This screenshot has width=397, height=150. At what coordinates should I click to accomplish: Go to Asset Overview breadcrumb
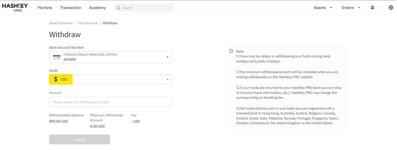61,23
